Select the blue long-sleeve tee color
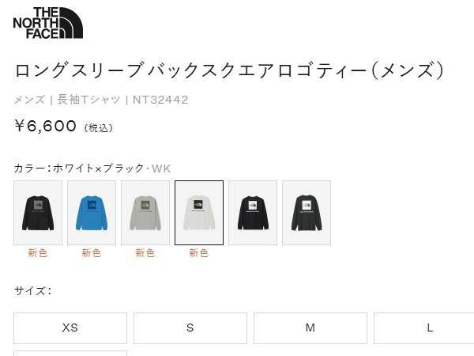The width and height of the screenshot is (474, 356). (92, 213)
